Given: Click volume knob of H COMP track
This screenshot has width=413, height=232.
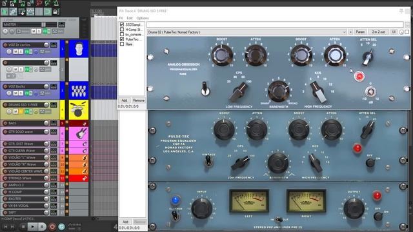Looking at the screenshot, I should point(46,192).
